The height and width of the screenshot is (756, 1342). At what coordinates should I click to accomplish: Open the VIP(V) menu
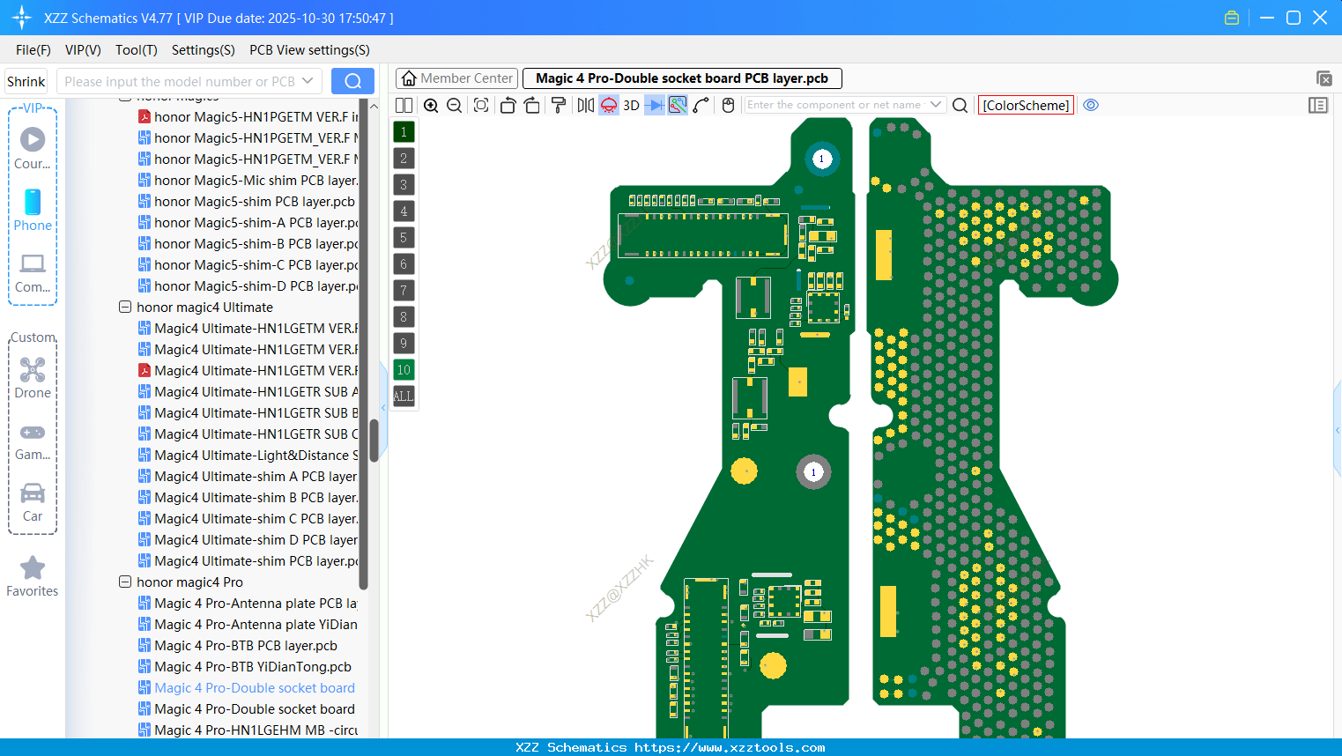tap(83, 50)
